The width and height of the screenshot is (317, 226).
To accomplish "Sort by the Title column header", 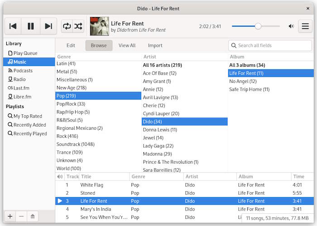I will click(104, 177).
